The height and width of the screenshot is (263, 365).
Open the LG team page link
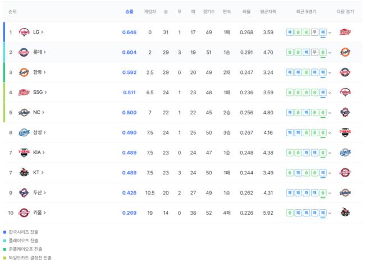click(38, 32)
